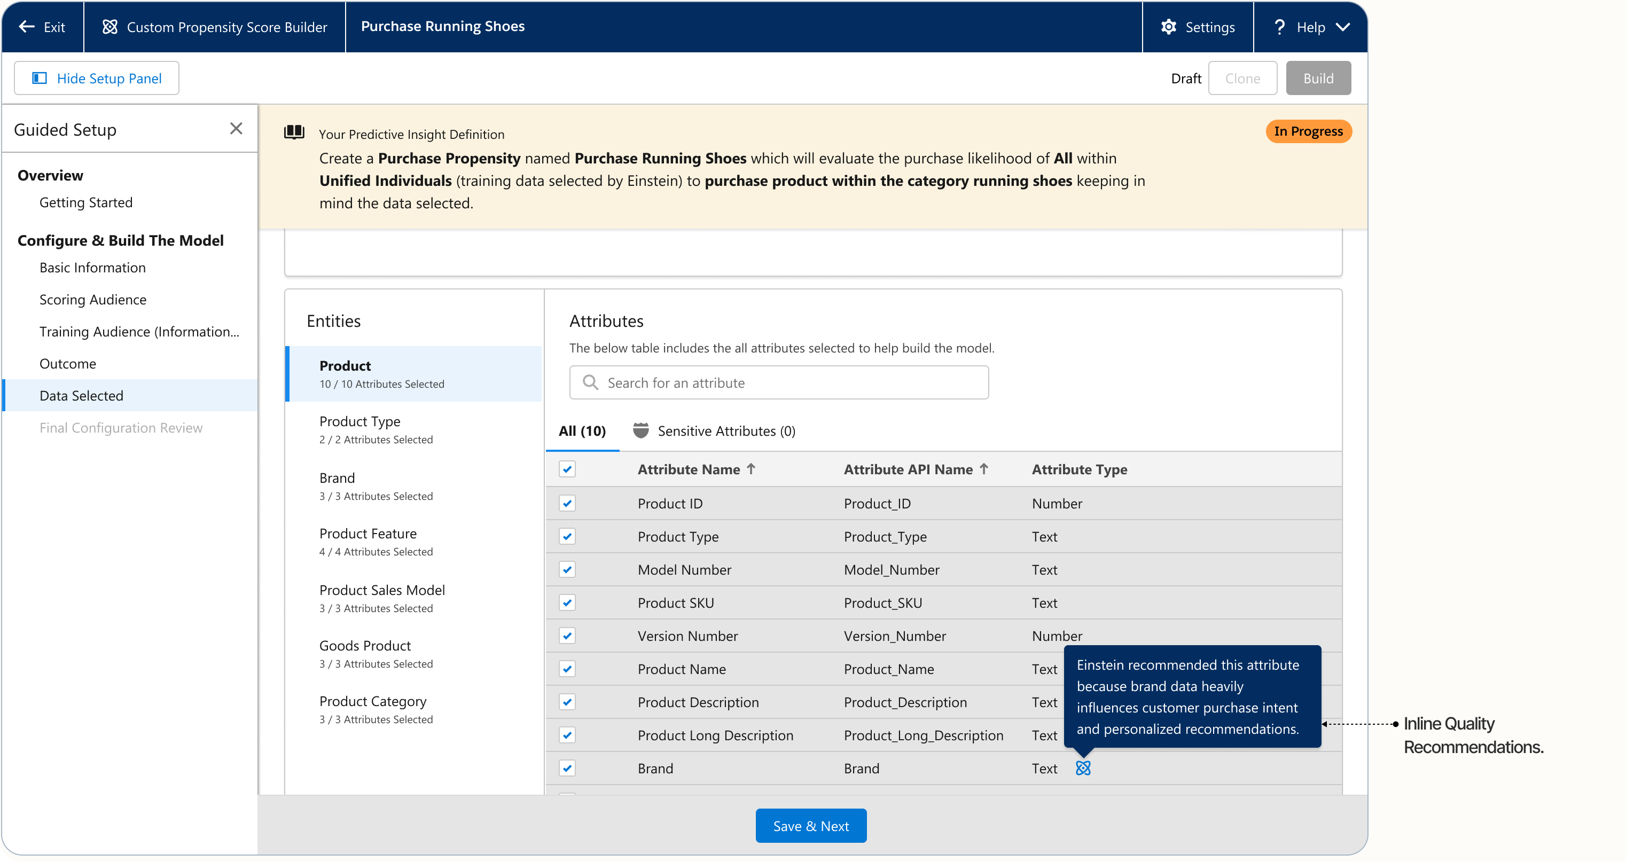The image size is (1626, 862).
Task: Expand the Help dropdown chevron
Action: pyautogui.click(x=1343, y=27)
